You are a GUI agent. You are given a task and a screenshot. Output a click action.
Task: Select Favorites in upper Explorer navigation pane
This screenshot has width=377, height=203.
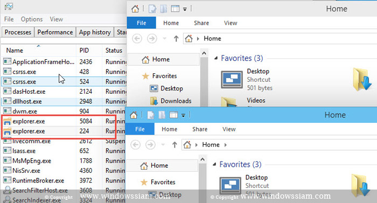[x=164, y=76]
